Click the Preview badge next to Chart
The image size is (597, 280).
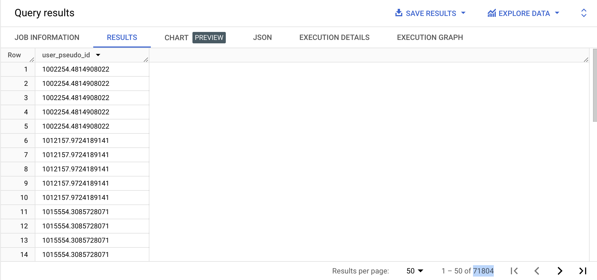[x=209, y=38]
